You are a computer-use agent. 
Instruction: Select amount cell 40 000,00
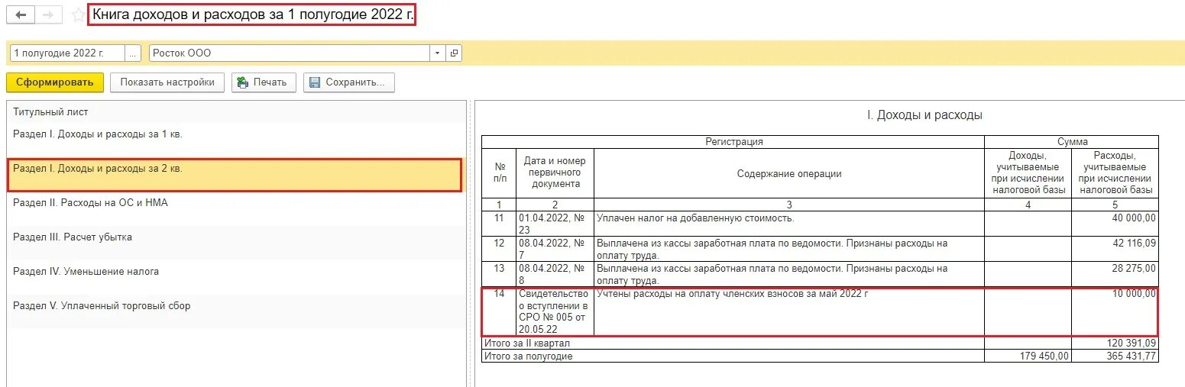pyautogui.click(x=1115, y=223)
